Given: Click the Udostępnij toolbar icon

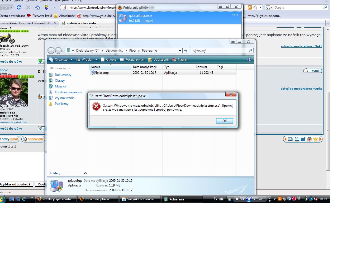Looking at the screenshot, I should point(159,60).
